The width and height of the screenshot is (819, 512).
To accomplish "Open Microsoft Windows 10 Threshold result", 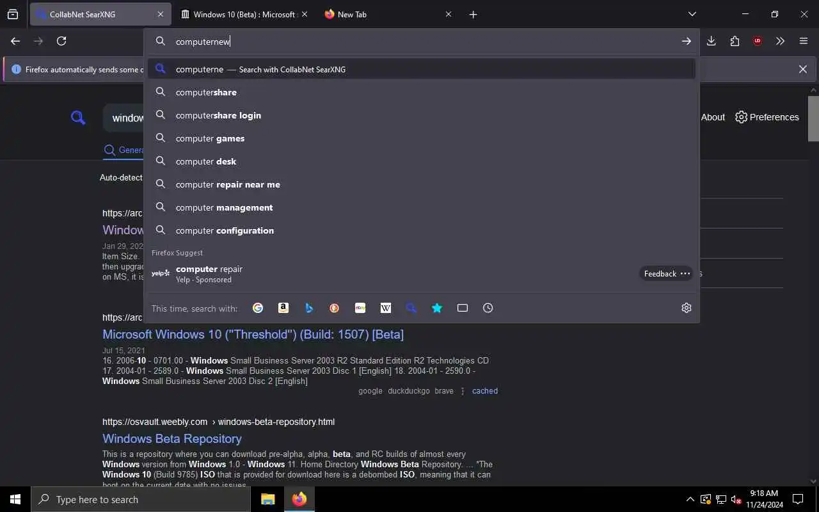I will click(x=253, y=334).
